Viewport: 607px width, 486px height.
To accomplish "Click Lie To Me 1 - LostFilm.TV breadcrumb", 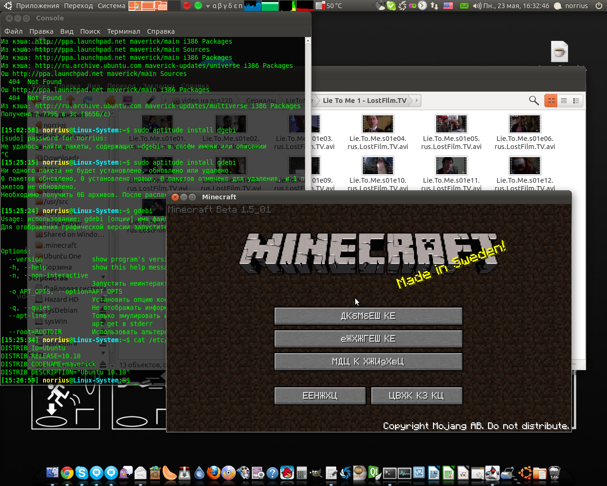I will [x=365, y=101].
